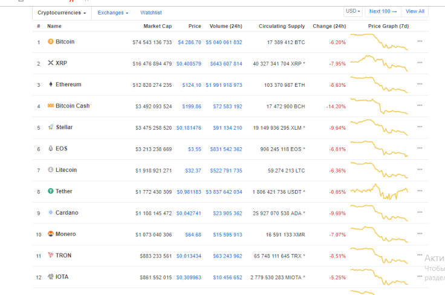Image resolution: width=445 pixels, height=295 pixels.
Task: Open the Bitcoin Cash name link
Action: click(73, 106)
